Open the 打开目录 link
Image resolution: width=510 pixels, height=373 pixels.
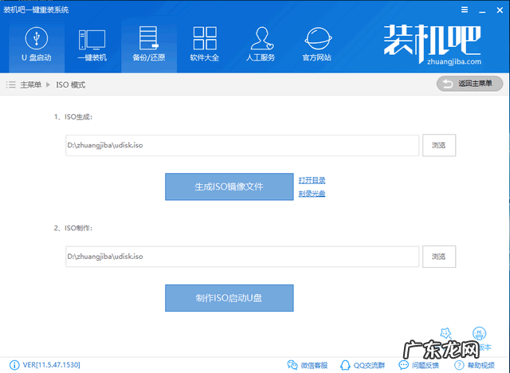(x=312, y=180)
